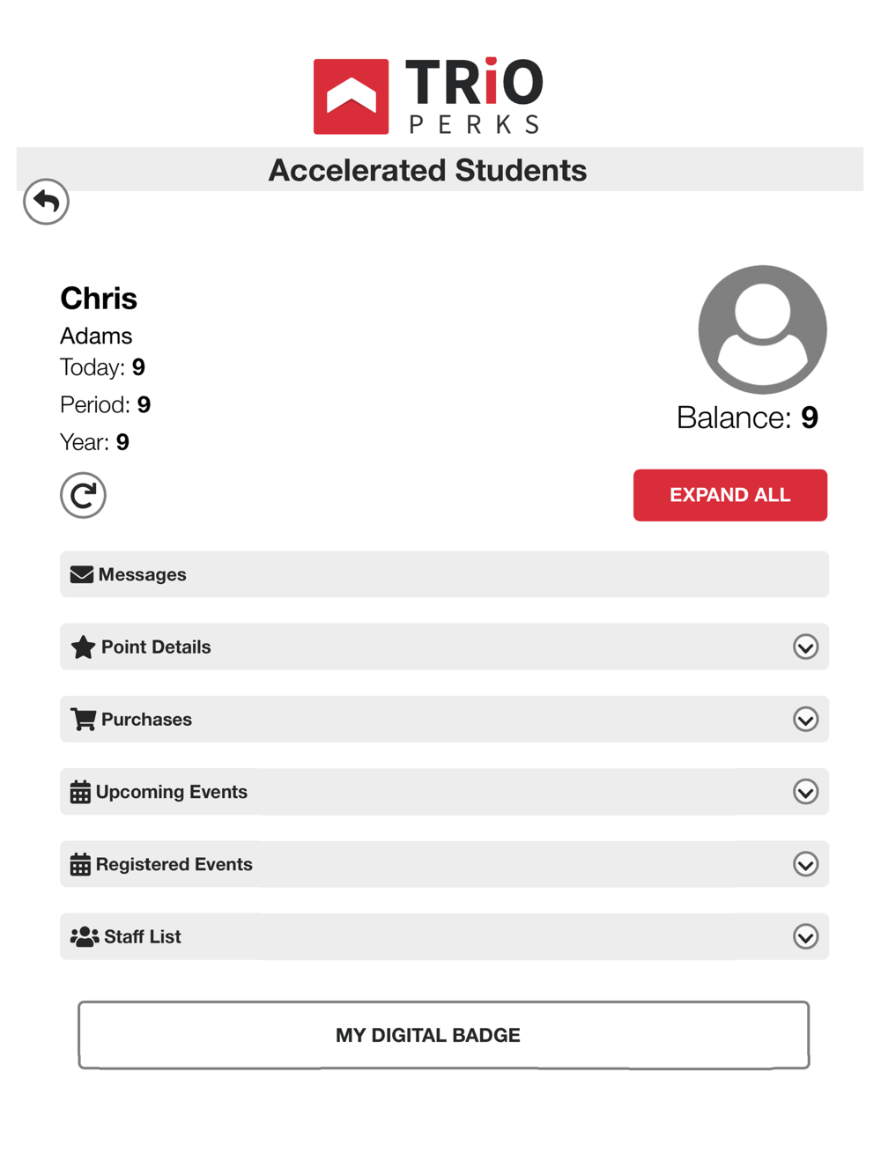
Task: Tap the Point Details star icon
Action: click(x=83, y=647)
